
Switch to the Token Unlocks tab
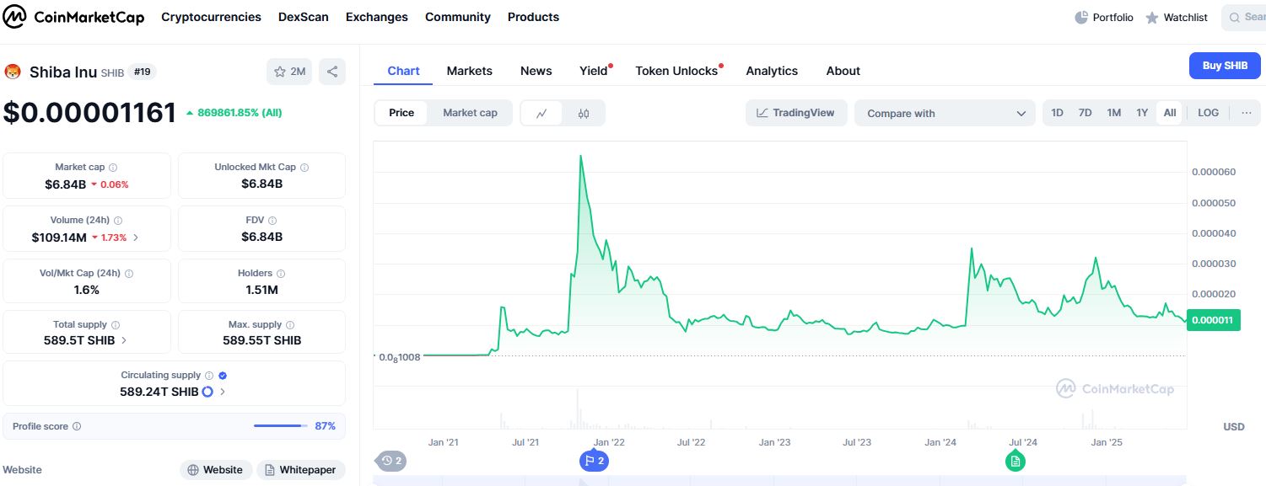click(x=676, y=71)
